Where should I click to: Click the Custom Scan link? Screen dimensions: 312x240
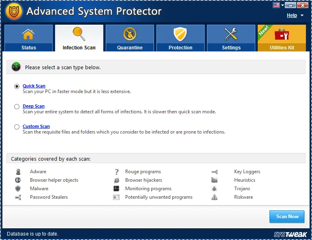pos(36,126)
